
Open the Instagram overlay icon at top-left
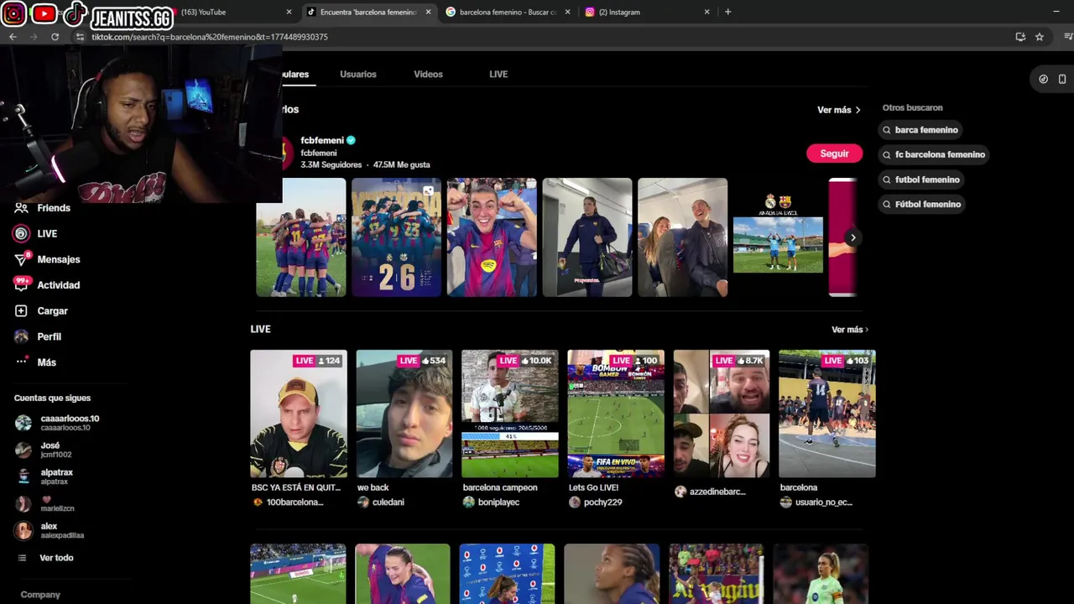[14, 14]
